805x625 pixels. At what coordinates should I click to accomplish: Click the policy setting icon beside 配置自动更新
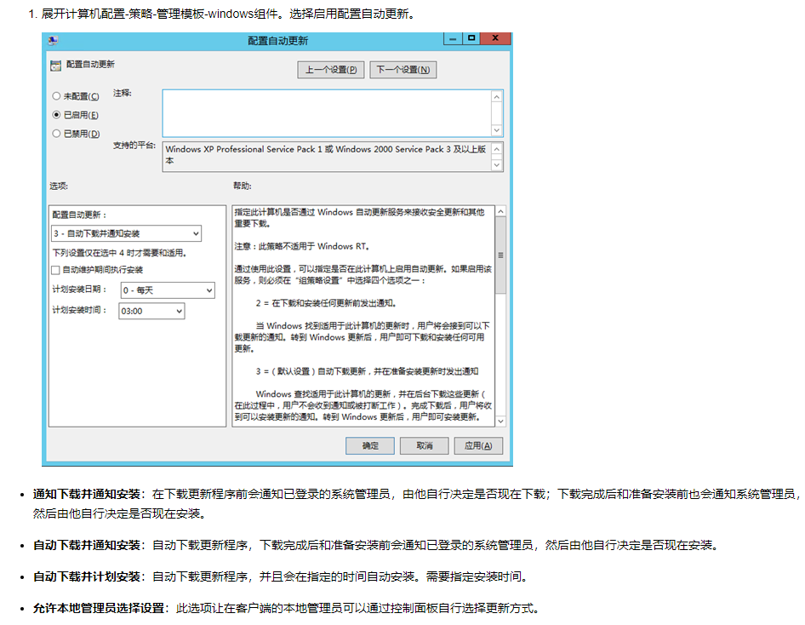(55, 66)
